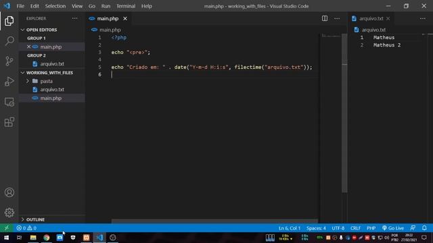
Task: Split the main.php editor to the right
Action: [x=325, y=18]
